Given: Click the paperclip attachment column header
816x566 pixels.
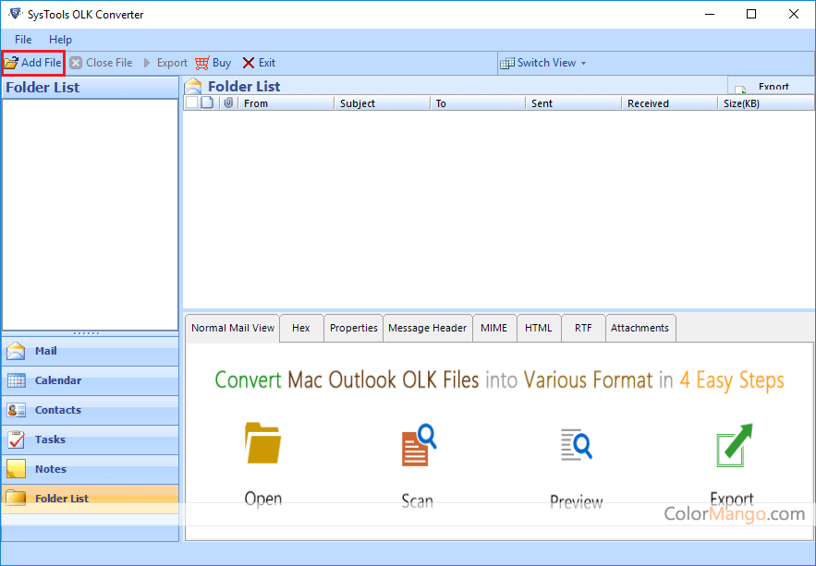Looking at the screenshot, I should (228, 102).
